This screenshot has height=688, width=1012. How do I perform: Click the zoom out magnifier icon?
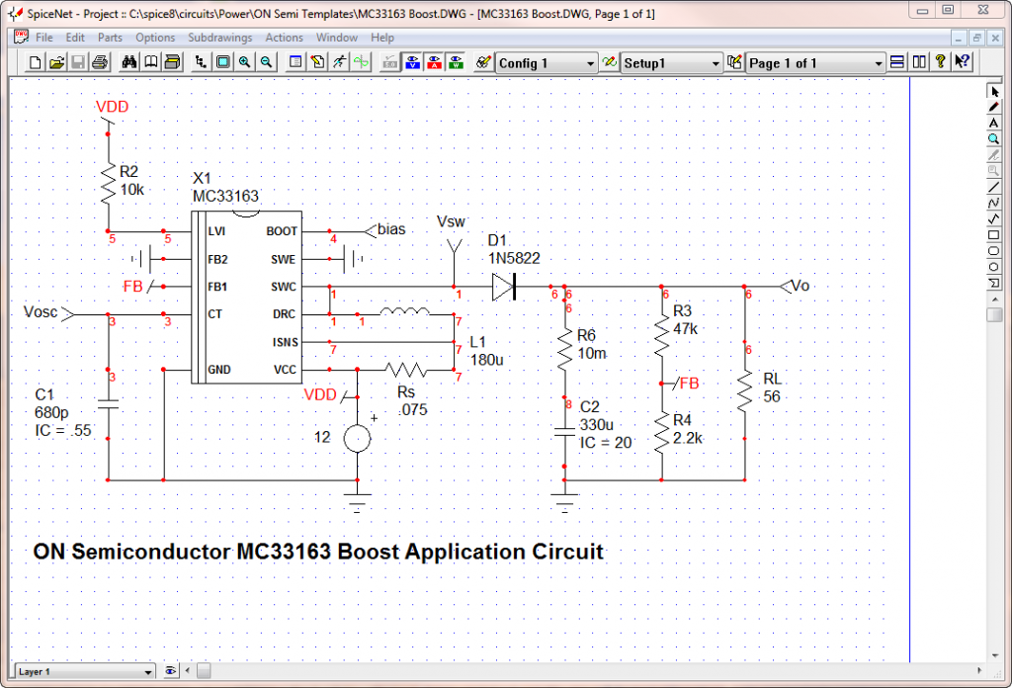(x=266, y=62)
